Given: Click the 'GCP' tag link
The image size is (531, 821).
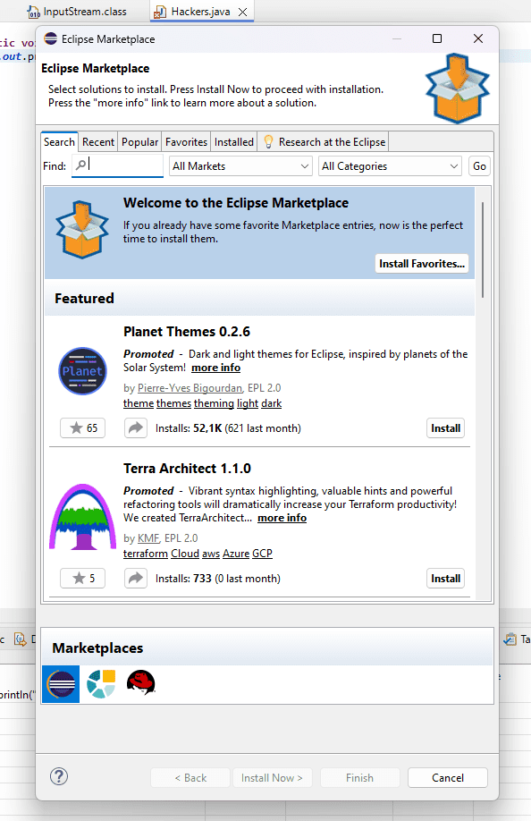Looking at the screenshot, I should 263,554.
